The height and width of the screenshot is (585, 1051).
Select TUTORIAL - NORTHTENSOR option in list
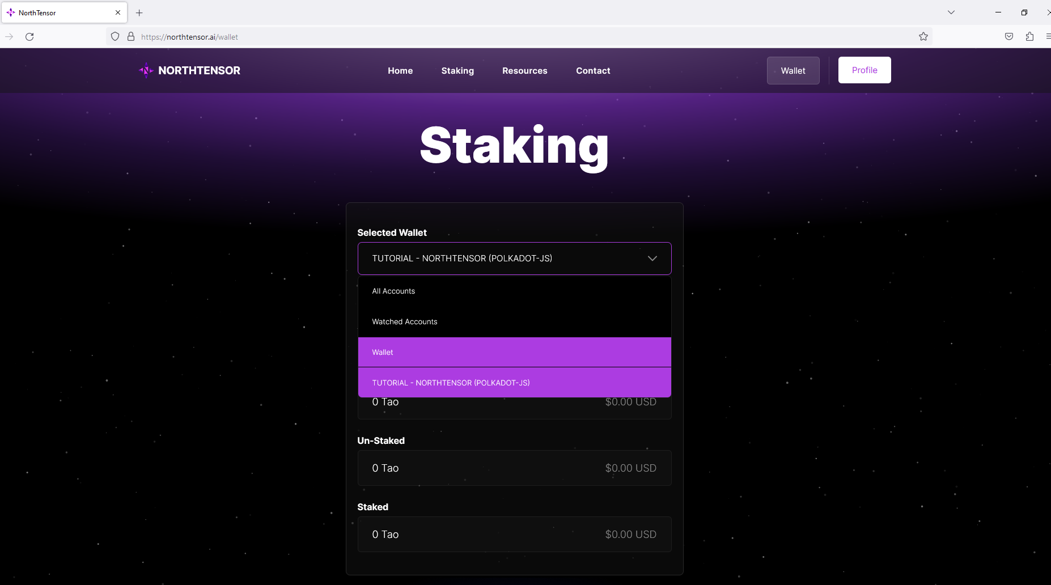[515, 383]
